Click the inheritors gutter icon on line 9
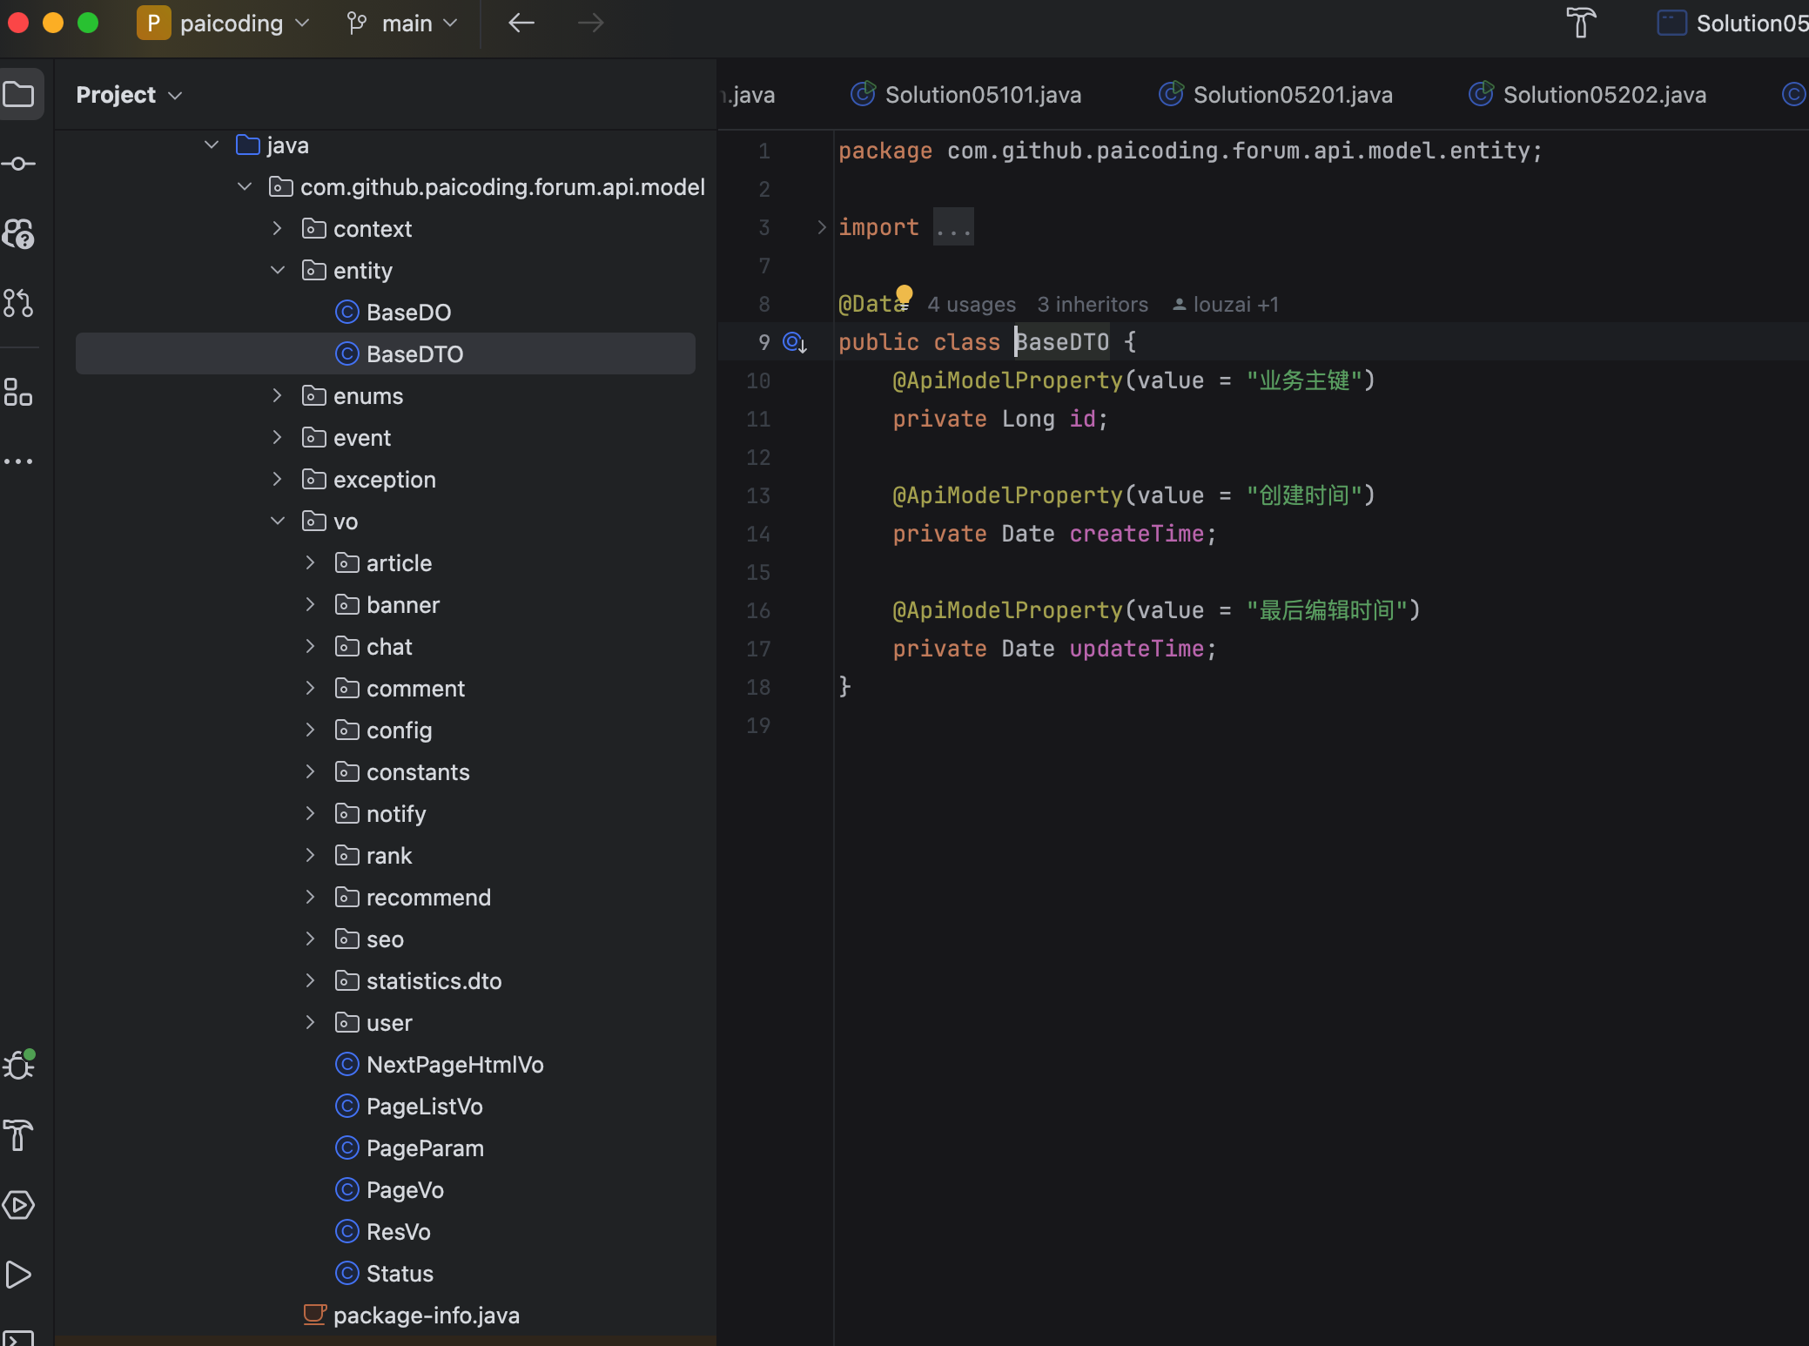Screen dimensions: 1809x1346 [x=794, y=342]
